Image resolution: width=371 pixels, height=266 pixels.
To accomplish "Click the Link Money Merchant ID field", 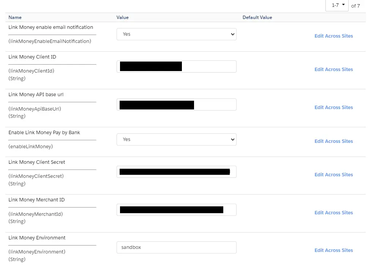I will (177, 210).
